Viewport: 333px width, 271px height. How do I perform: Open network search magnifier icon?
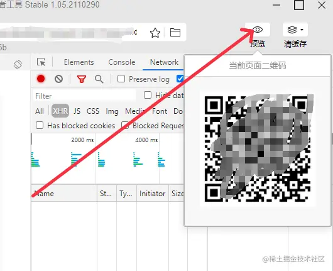pos(99,79)
